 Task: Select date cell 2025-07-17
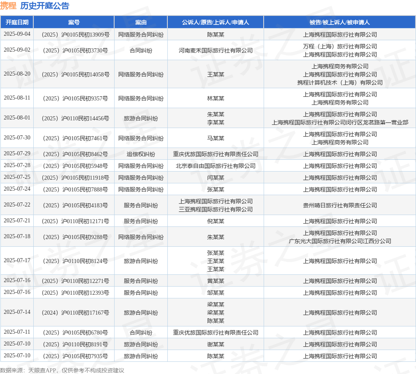point(17,261)
